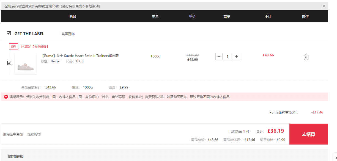Close the promotion banner with X
The image size is (337, 161).
coord(324,6)
